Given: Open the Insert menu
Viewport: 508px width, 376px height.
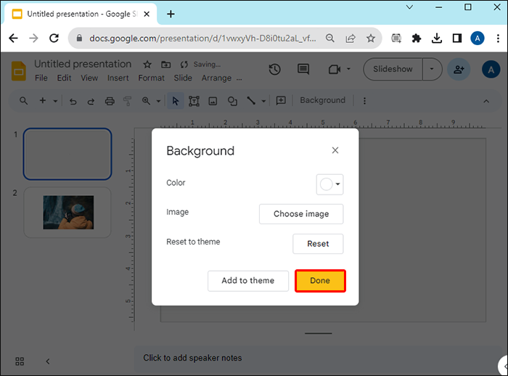Looking at the screenshot, I should (x=118, y=78).
